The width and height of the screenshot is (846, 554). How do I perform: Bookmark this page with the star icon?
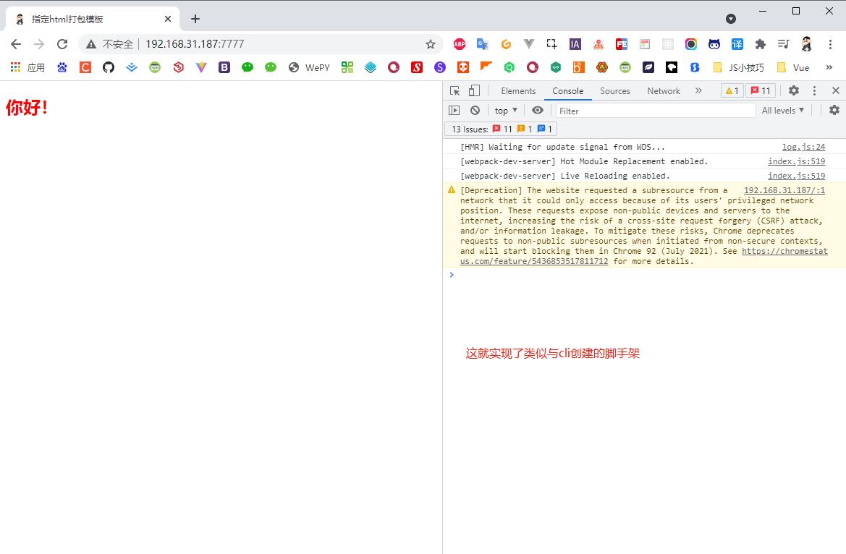point(430,44)
